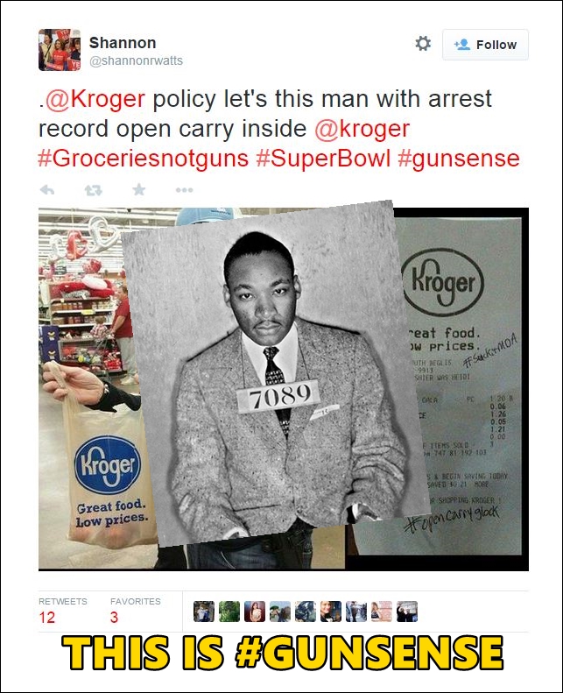The height and width of the screenshot is (693, 563).
Task: Click the Follow button
Action: tap(485, 45)
